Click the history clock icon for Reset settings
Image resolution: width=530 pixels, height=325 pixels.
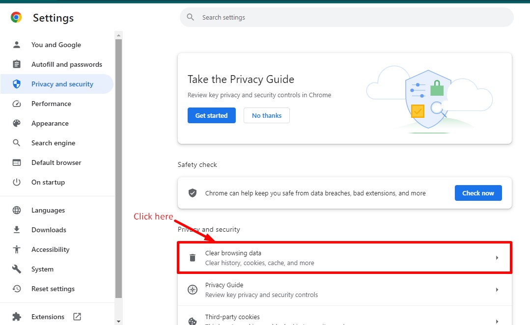17,289
